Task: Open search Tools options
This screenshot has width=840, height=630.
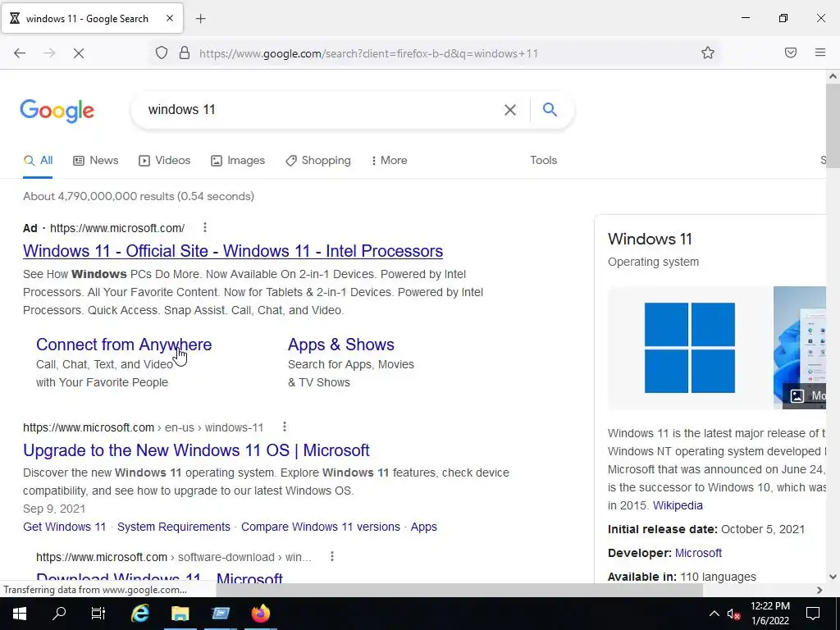Action: click(x=543, y=160)
